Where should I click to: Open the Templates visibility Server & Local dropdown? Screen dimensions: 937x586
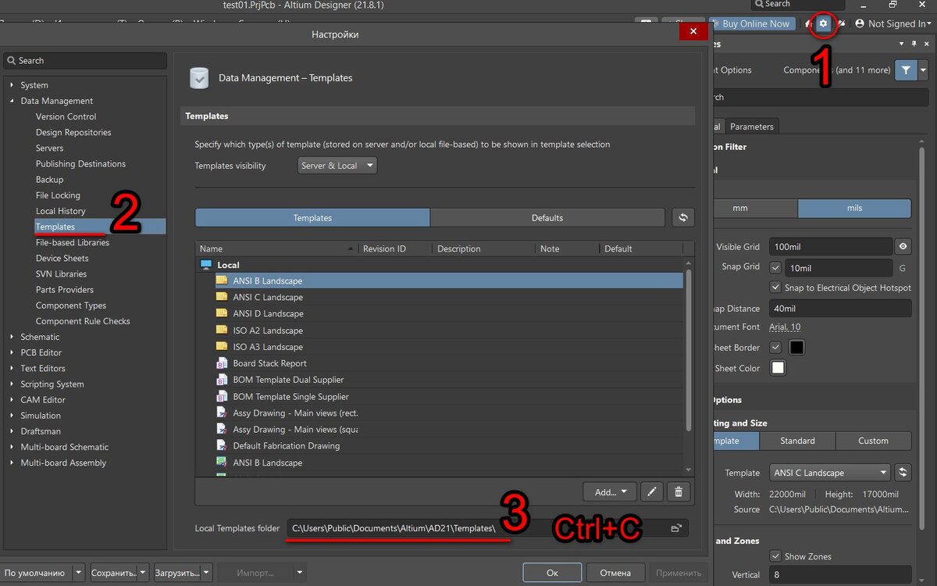(337, 166)
